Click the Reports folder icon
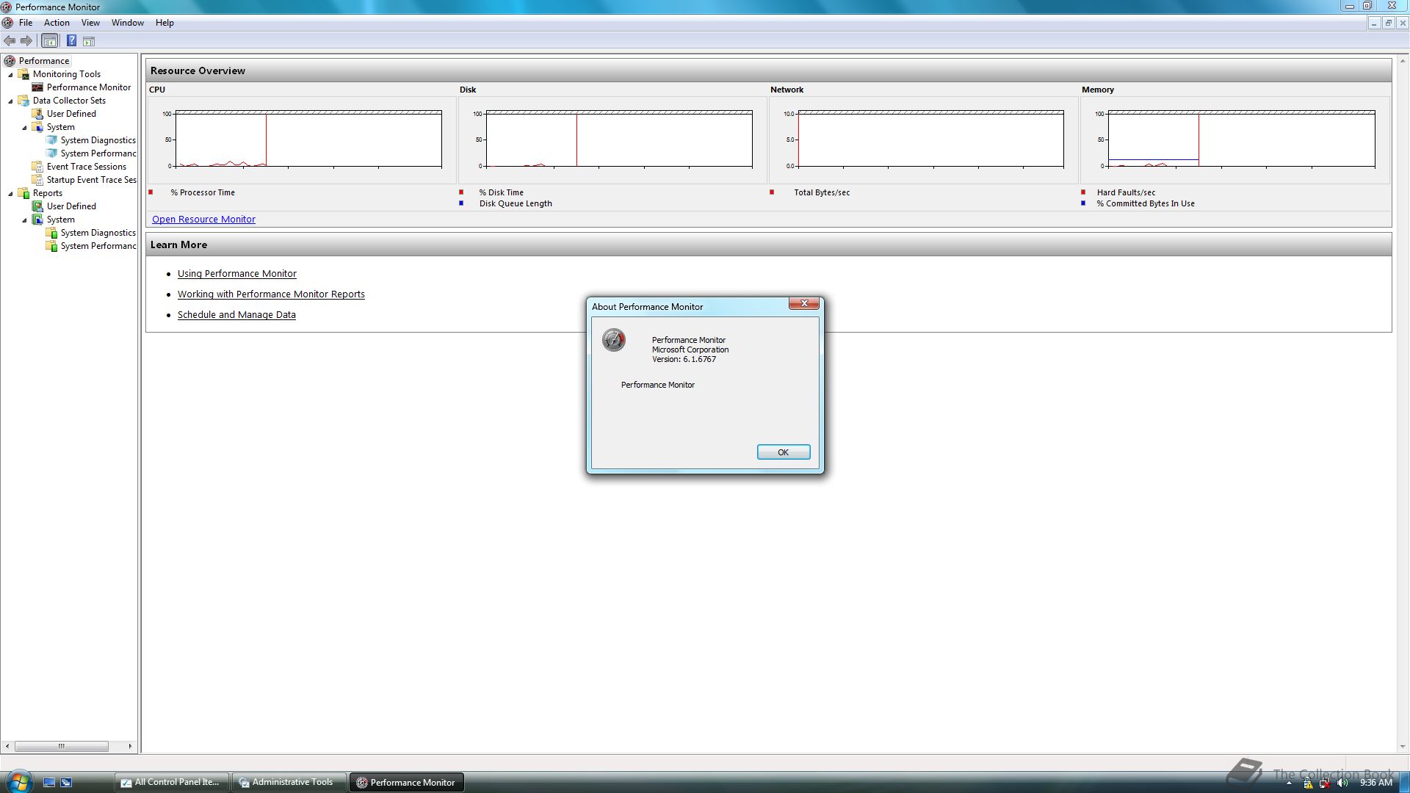Image resolution: width=1410 pixels, height=793 pixels. pos(23,193)
